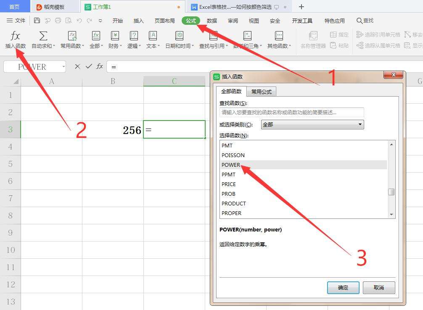The image size is (423, 310).
Task: Switch to the Review (审阅) ribbon tab
Action: (x=233, y=21)
